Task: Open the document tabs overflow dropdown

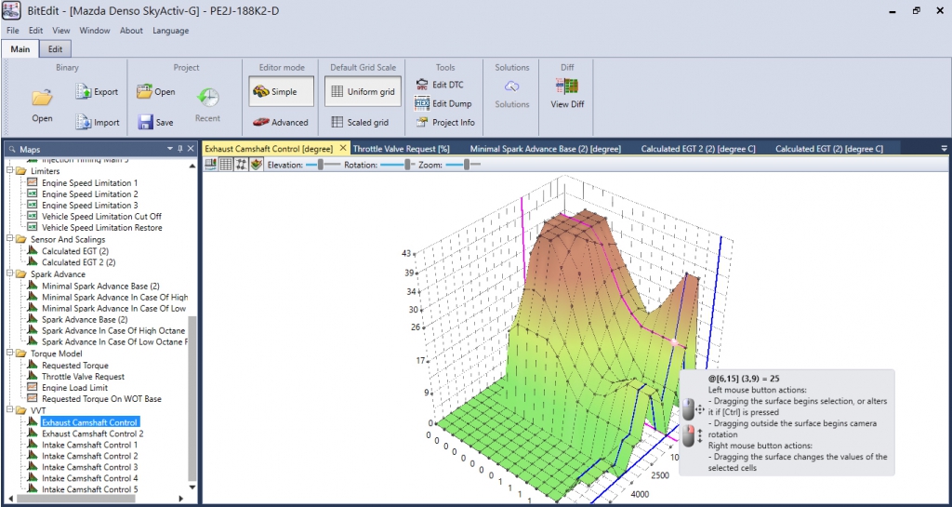Action: click(x=945, y=149)
